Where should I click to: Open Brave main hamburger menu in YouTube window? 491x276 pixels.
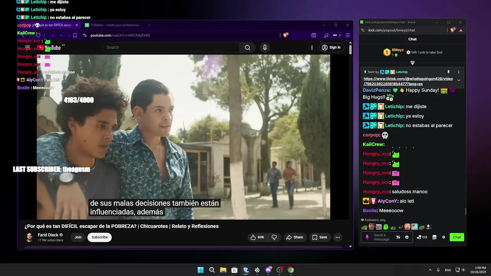click(348, 35)
